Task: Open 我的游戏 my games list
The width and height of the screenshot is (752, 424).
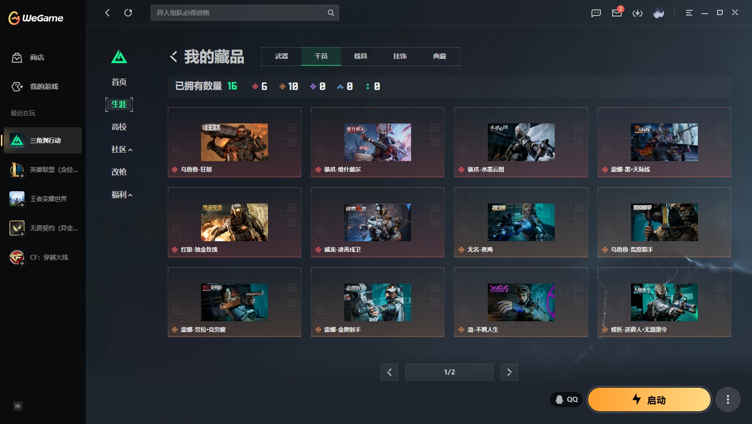Action: pos(35,87)
